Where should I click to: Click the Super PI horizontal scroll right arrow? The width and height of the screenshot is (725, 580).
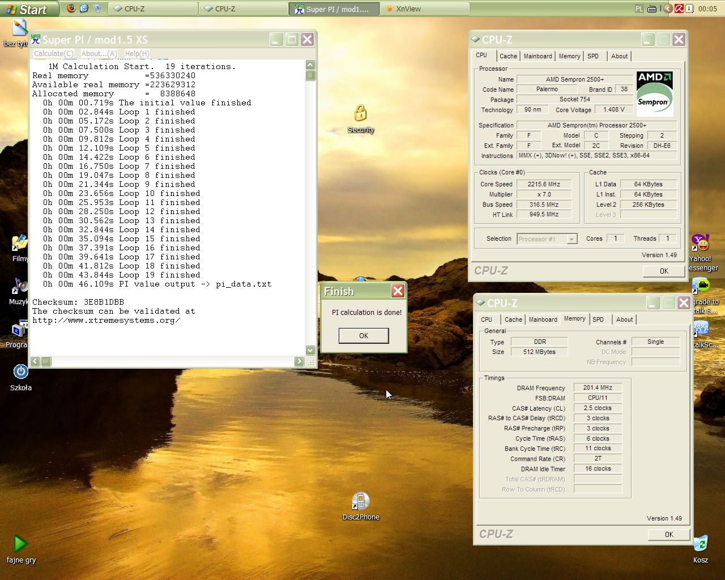[299, 361]
